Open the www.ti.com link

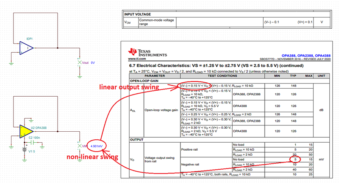pyautogui.click(x=137, y=59)
